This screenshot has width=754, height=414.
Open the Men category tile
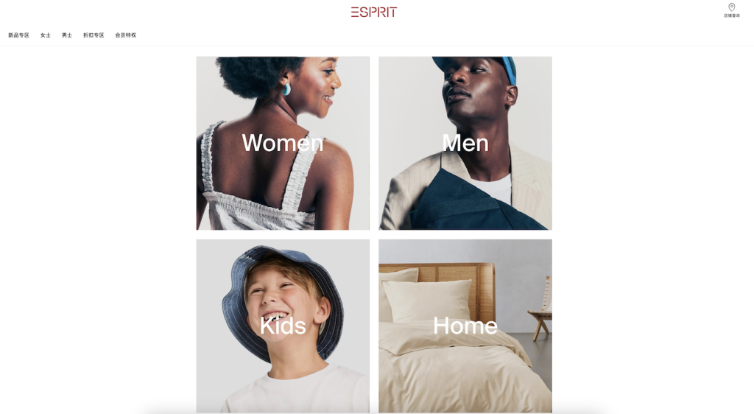[x=465, y=144]
